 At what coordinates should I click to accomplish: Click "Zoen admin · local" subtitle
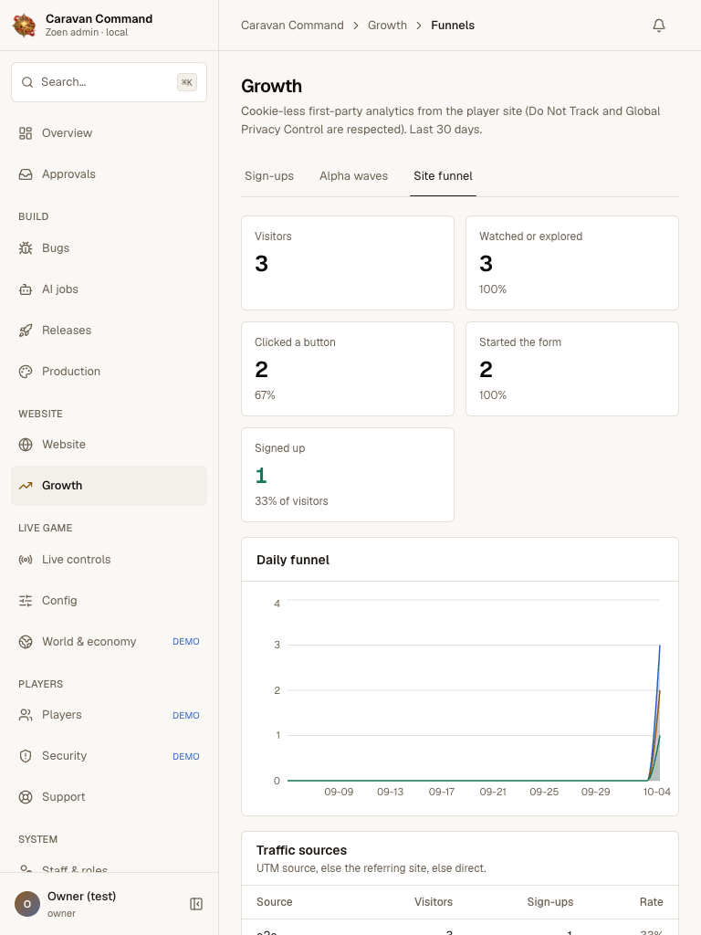point(87,32)
